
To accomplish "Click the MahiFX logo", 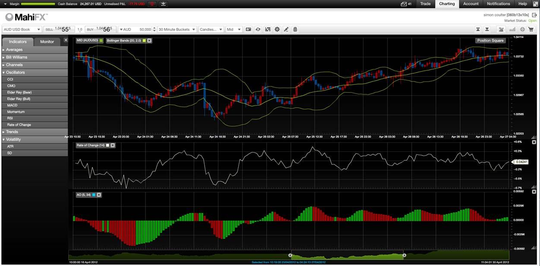I will click(26, 17).
